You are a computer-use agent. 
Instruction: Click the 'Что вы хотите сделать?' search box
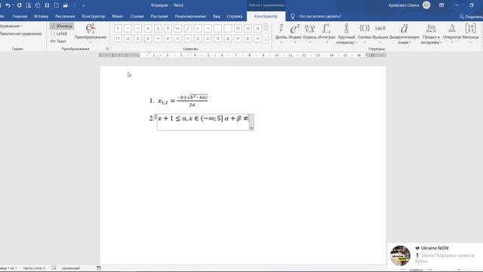(320, 17)
